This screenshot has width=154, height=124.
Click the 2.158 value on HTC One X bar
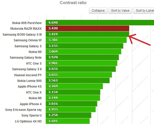click(x=53, y=92)
